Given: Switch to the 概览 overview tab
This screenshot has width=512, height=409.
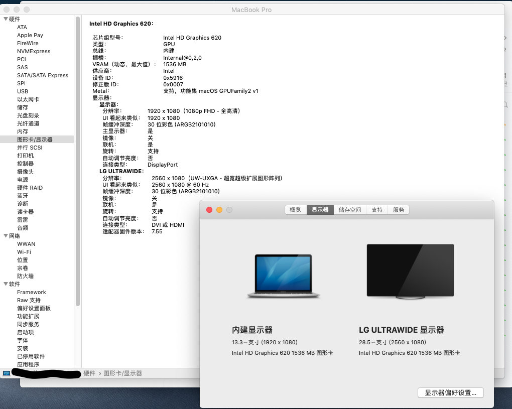Looking at the screenshot, I should (296, 210).
